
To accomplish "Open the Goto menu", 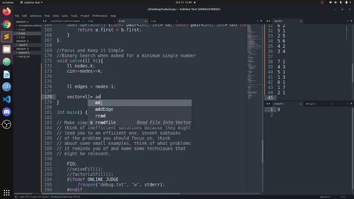I will click(65, 16).
